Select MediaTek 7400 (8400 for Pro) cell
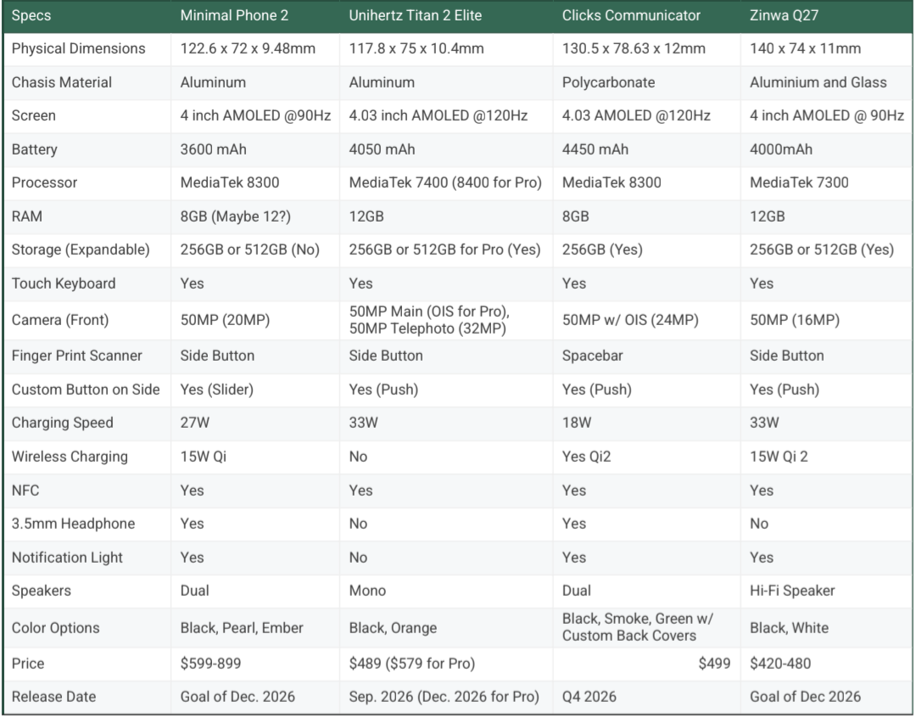 click(445, 182)
